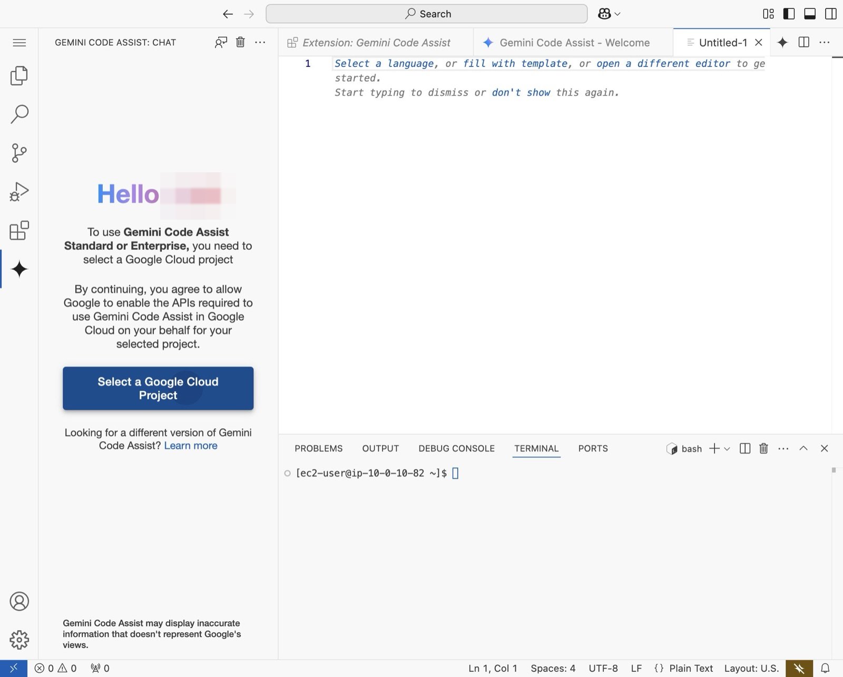Close the bottom panel
This screenshot has width=843, height=677.
[x=825, y=448]
